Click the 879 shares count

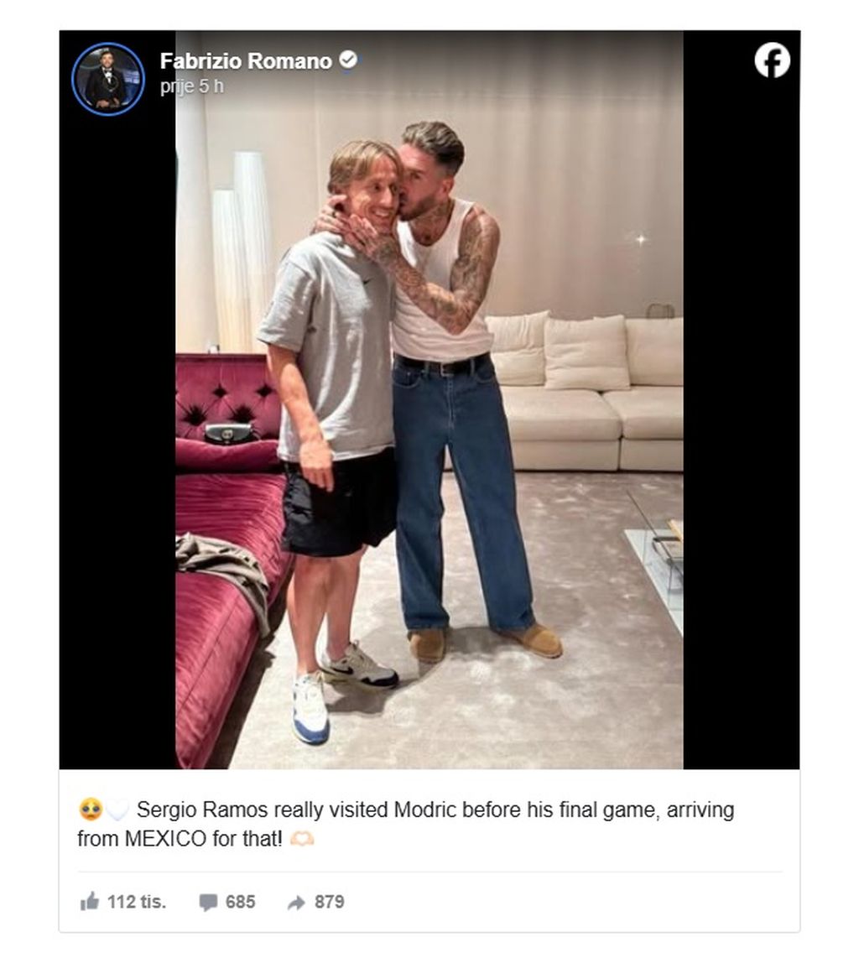[x=329, y=902]
